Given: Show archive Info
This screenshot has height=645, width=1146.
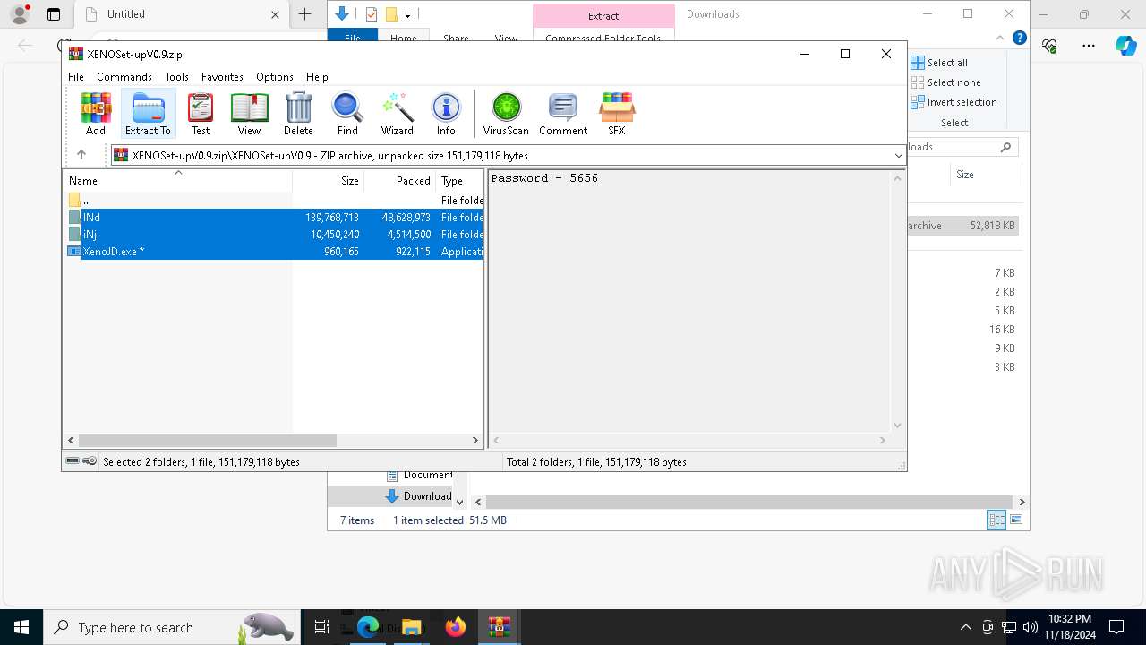Looking at the screenshot, I should click(x=446, y=114).
